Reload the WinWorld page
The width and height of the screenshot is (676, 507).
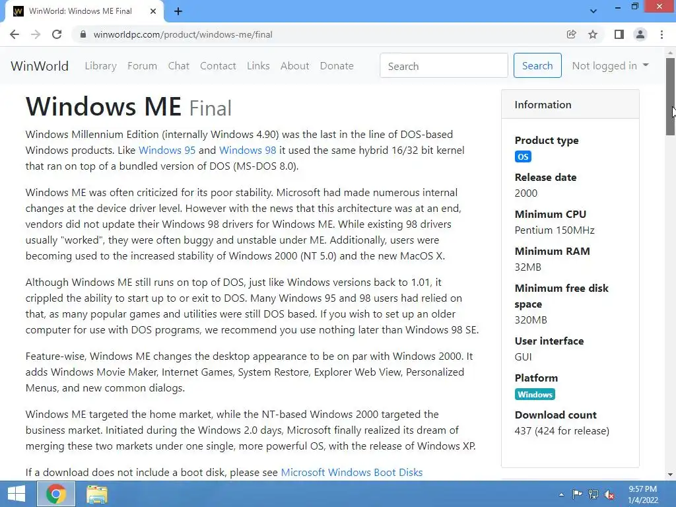coord(57,34)
